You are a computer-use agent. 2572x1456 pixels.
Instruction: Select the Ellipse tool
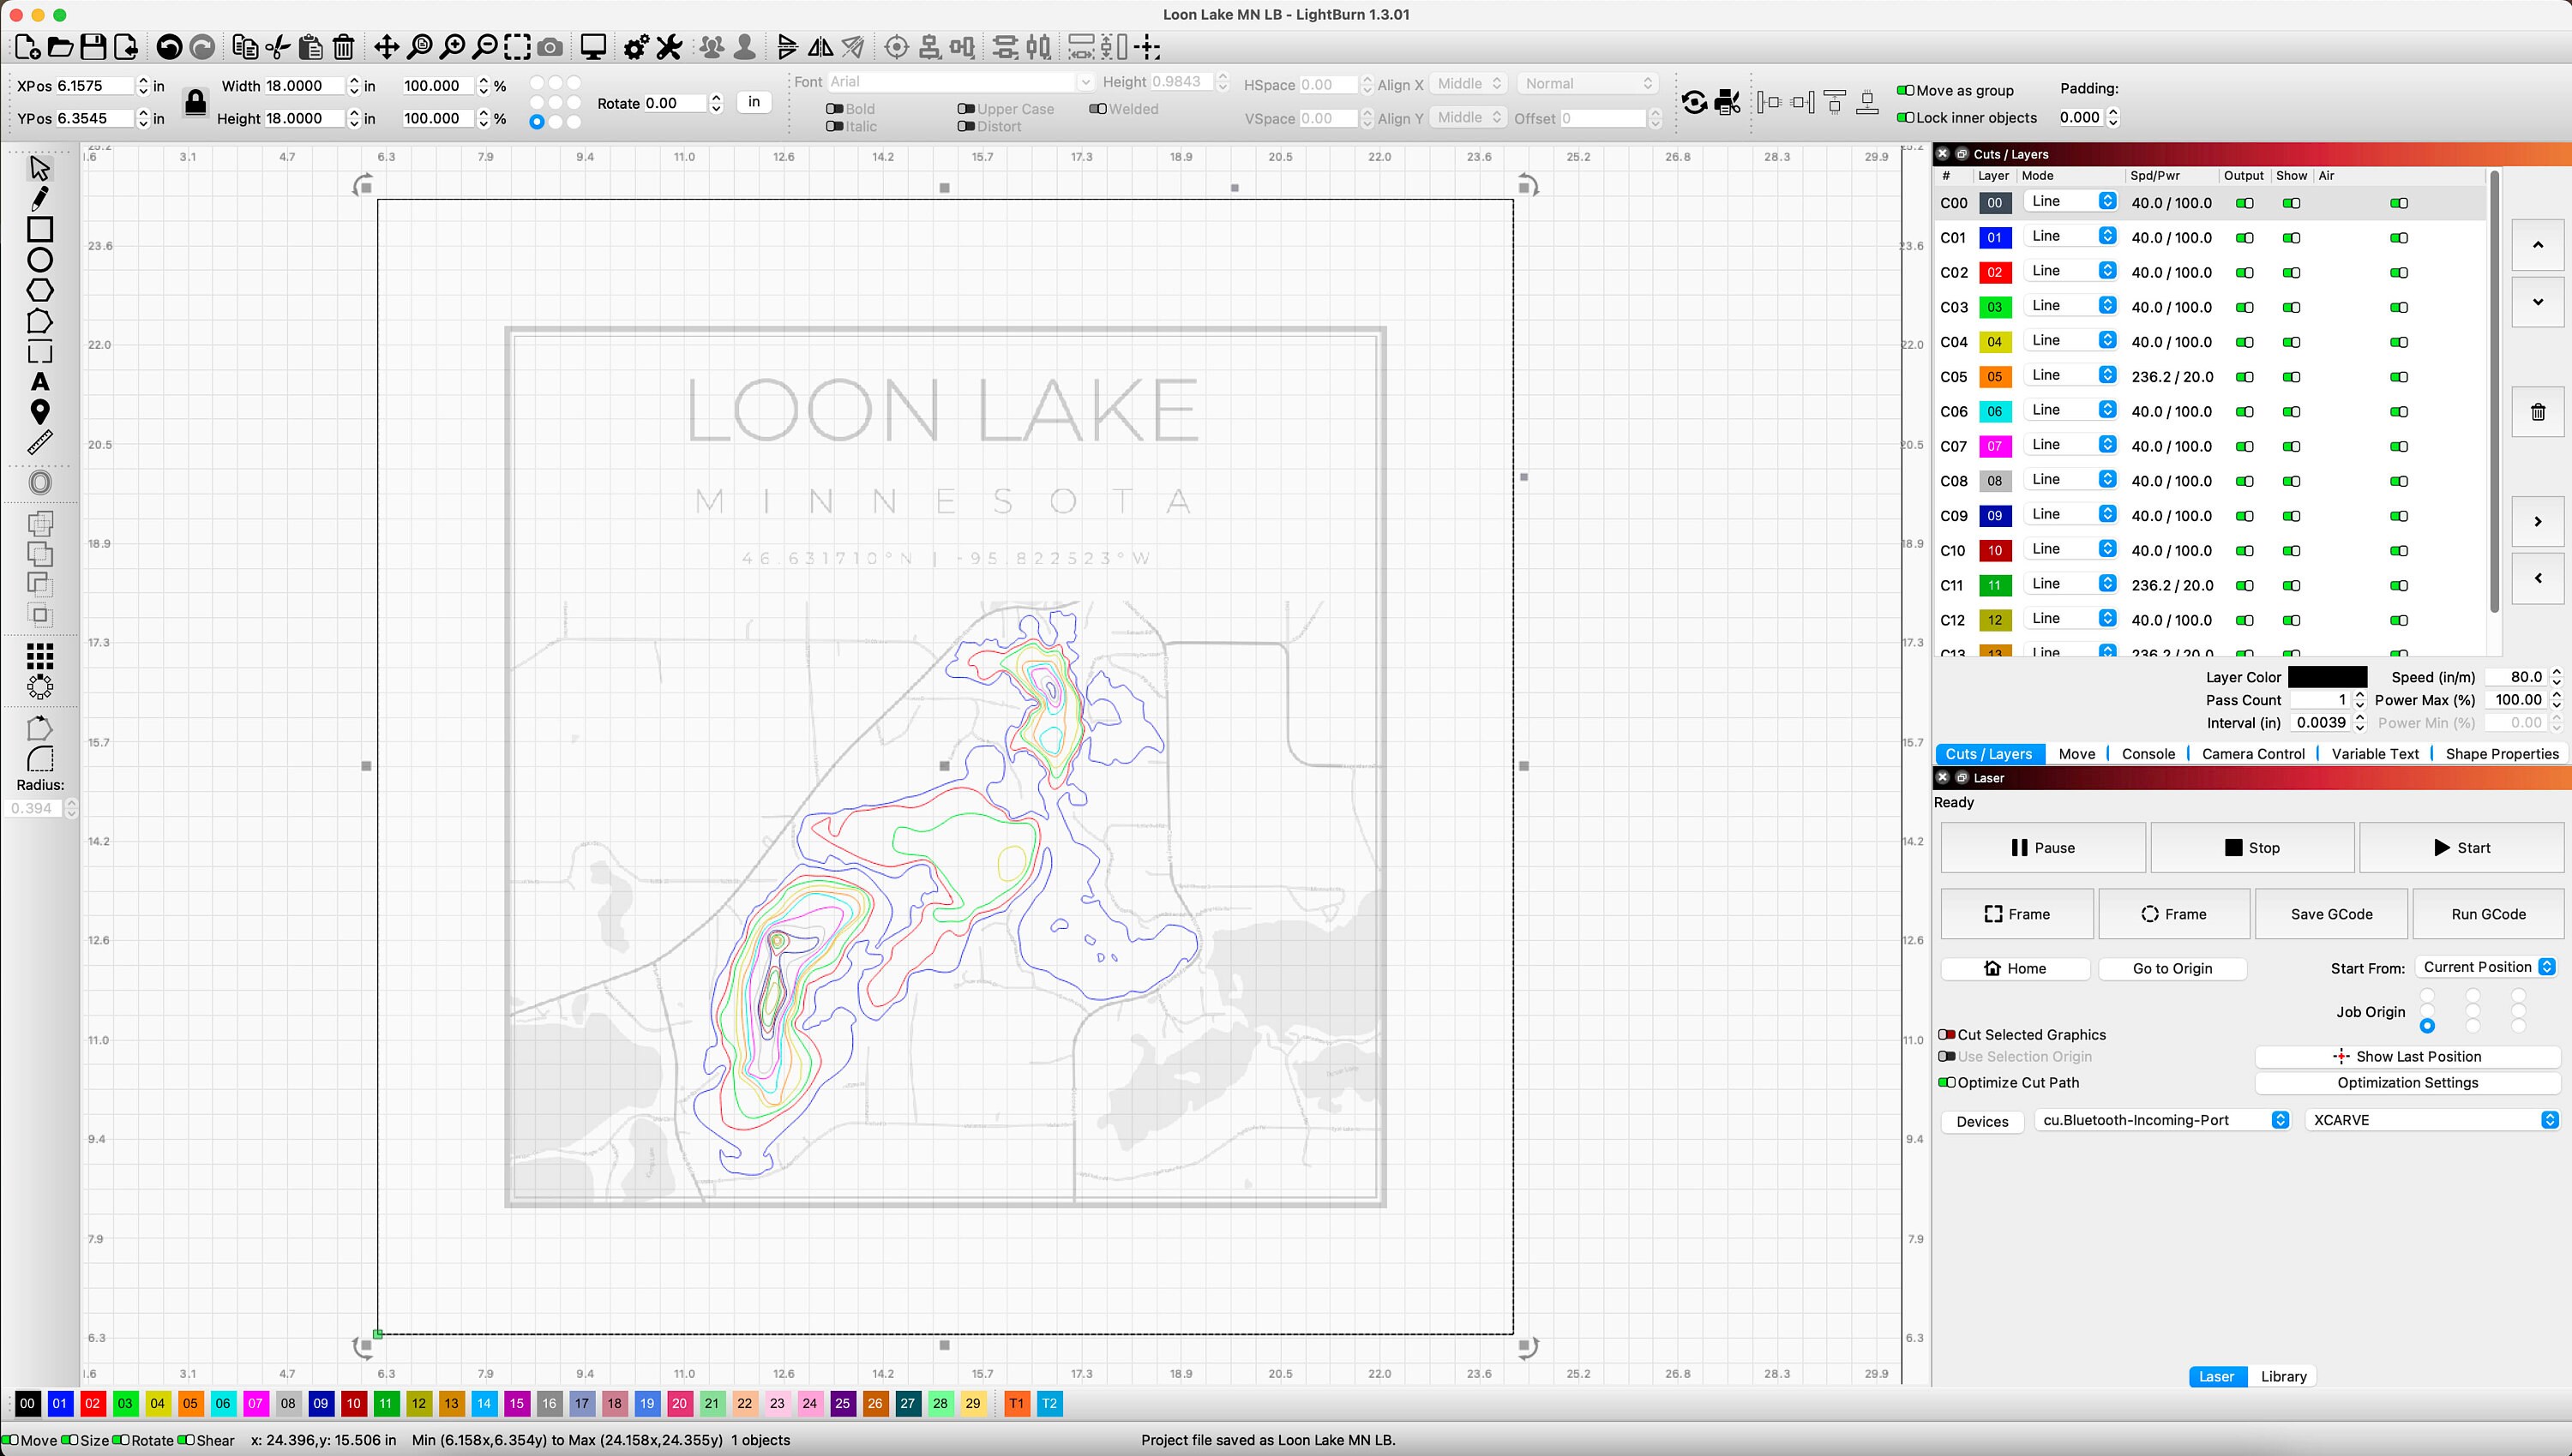click(x=41, y=259)
